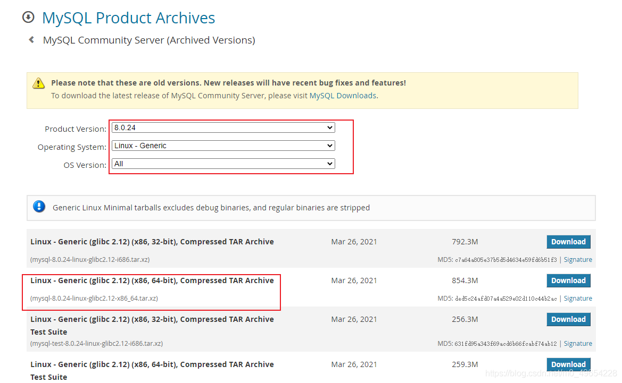Click the Operating System label
This screenshot has width=622, height=383.
click(x=72, y=147)
